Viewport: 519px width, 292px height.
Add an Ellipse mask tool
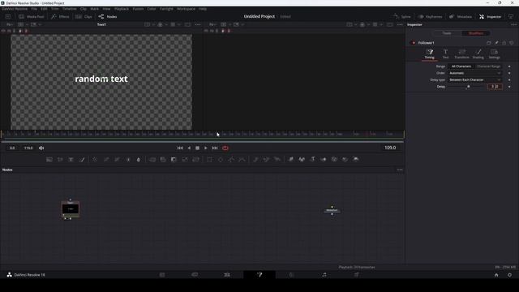pos(221,160)
